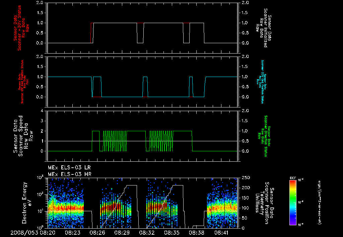Click the 150 tick on Scanner Position axis
343x237 pixels.
click(246, 198)
